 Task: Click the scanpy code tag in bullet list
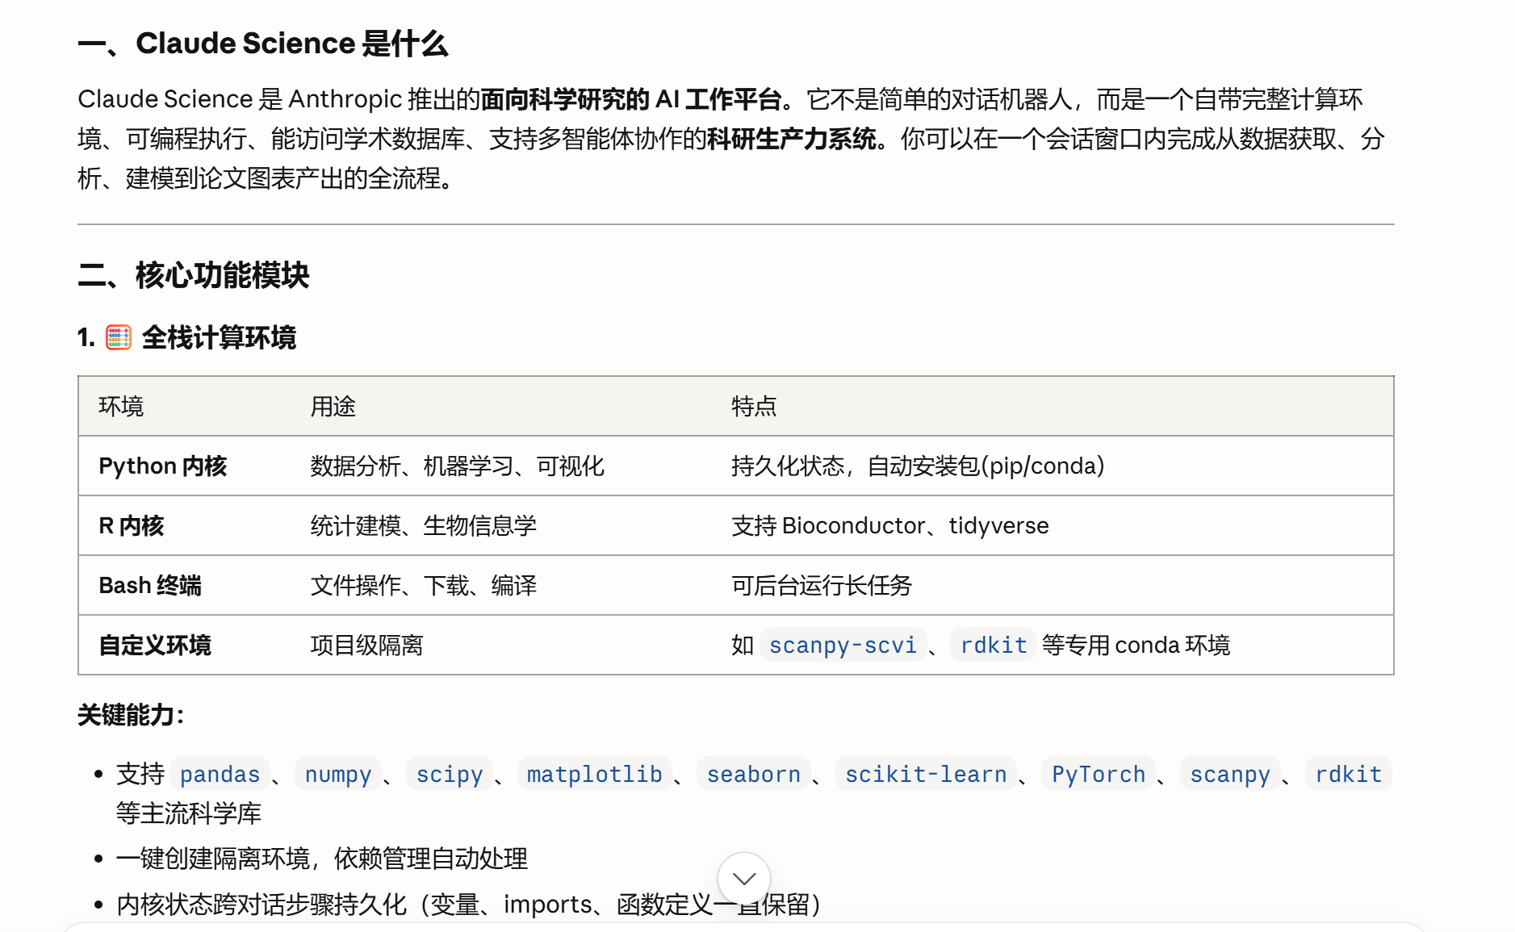[1229, 774]
